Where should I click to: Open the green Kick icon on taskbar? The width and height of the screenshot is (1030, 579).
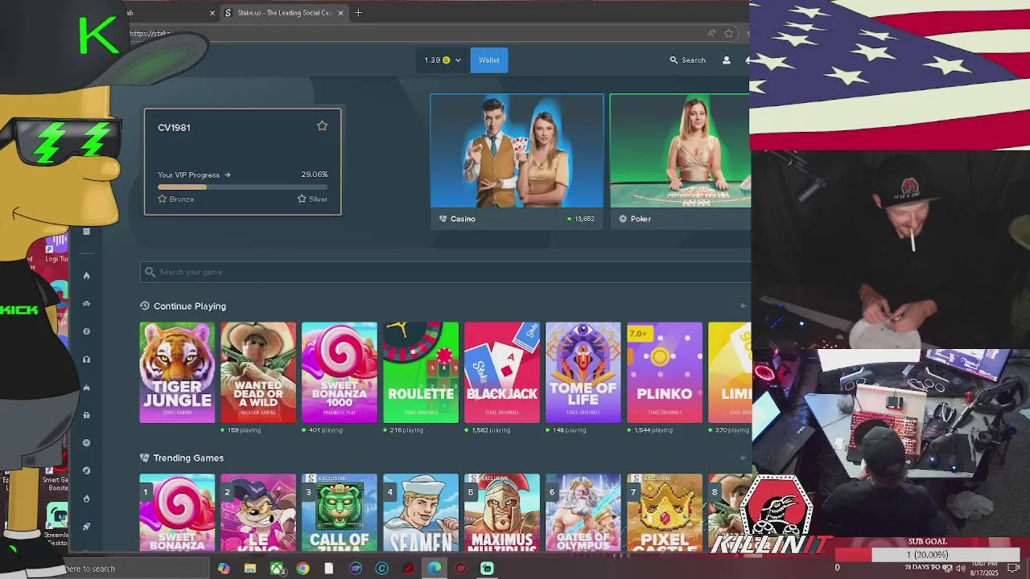click(x=487, y=569)
